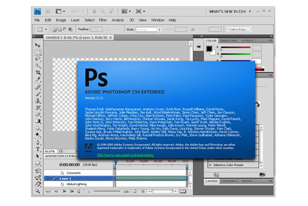The width and height of the screenshot is (308, 206).
Task: Open the View Extras dropdown
Action: click(x=60, y=11)
